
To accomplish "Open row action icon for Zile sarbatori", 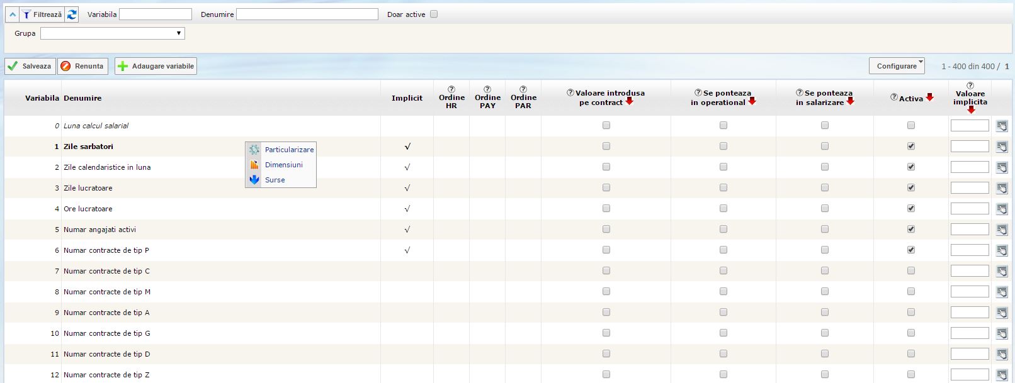I will coord(1001,147).
